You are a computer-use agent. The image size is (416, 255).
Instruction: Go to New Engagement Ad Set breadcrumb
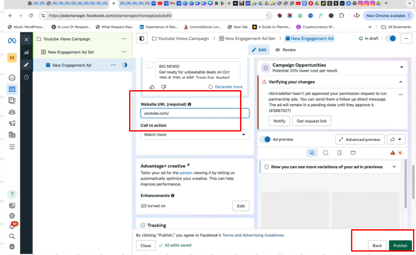point(247,38)
